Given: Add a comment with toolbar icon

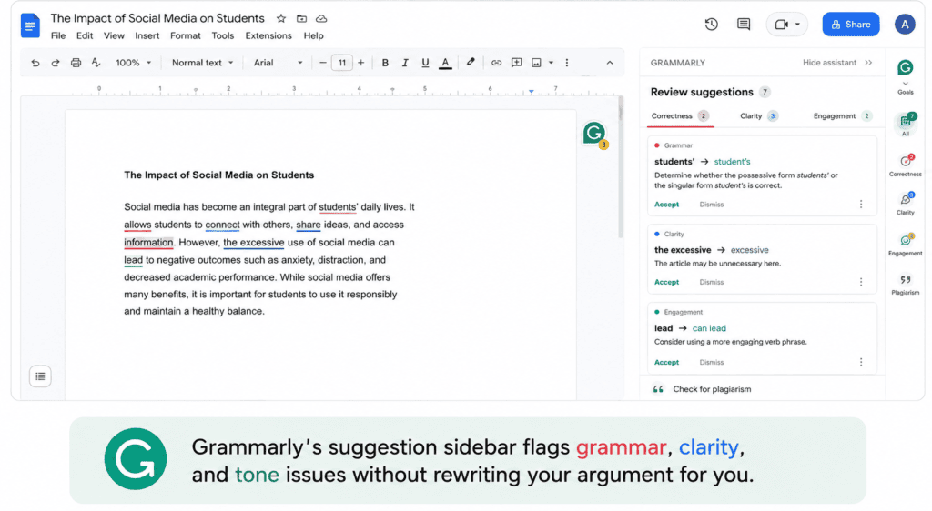Looking at the screenshot, I should pos(517,63).
